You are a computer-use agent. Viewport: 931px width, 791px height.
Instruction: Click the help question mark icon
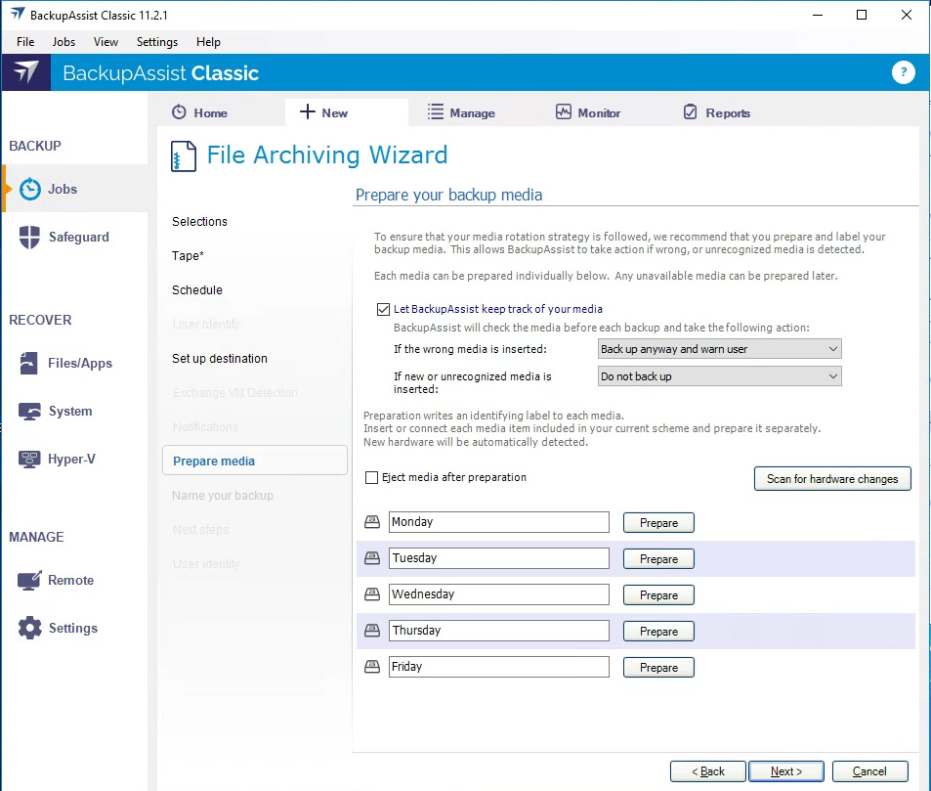point(904,73)
